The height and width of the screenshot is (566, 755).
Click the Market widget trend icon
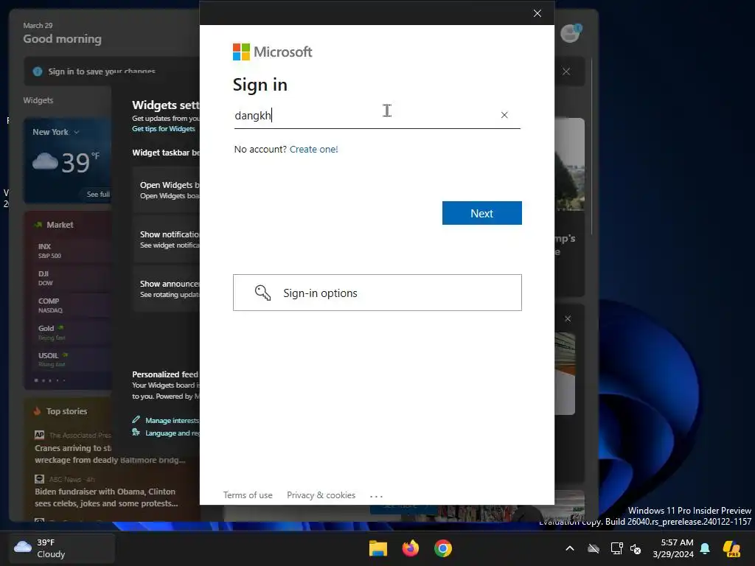point(38,225)
